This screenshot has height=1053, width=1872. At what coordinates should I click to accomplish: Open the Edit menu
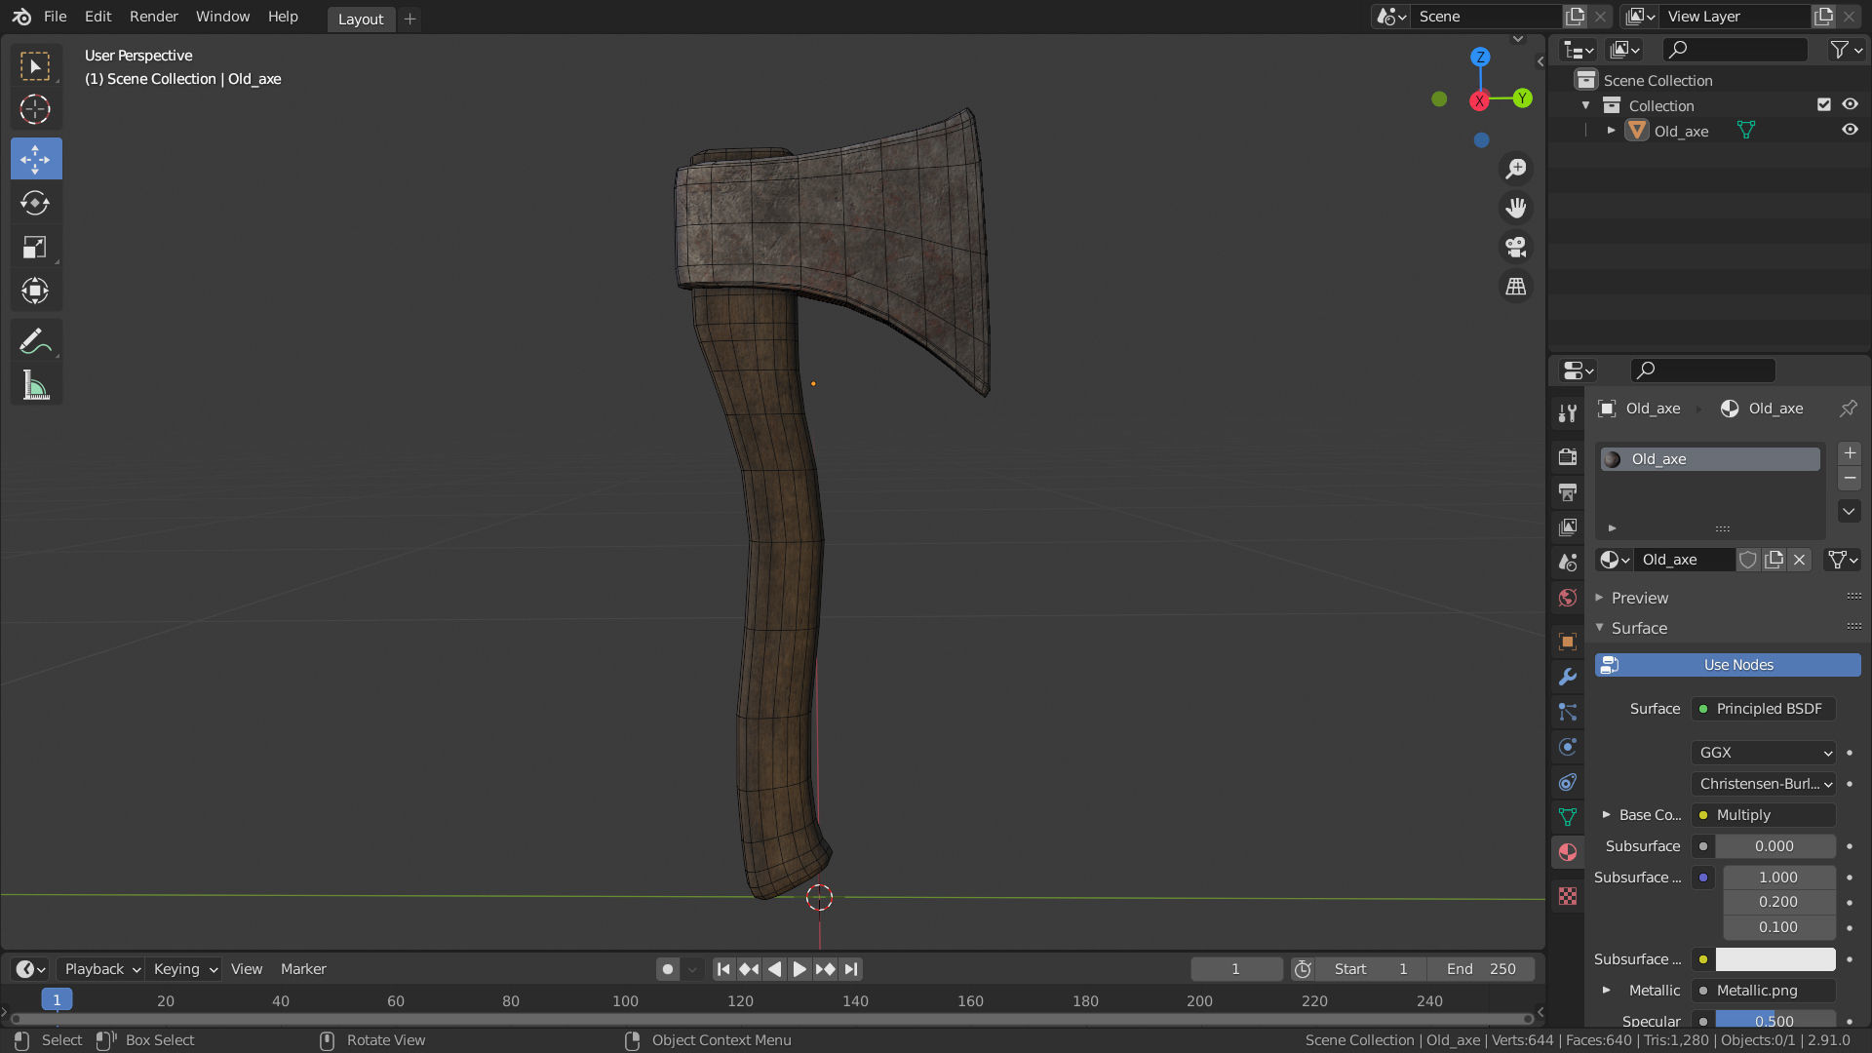tap(97, 17)
